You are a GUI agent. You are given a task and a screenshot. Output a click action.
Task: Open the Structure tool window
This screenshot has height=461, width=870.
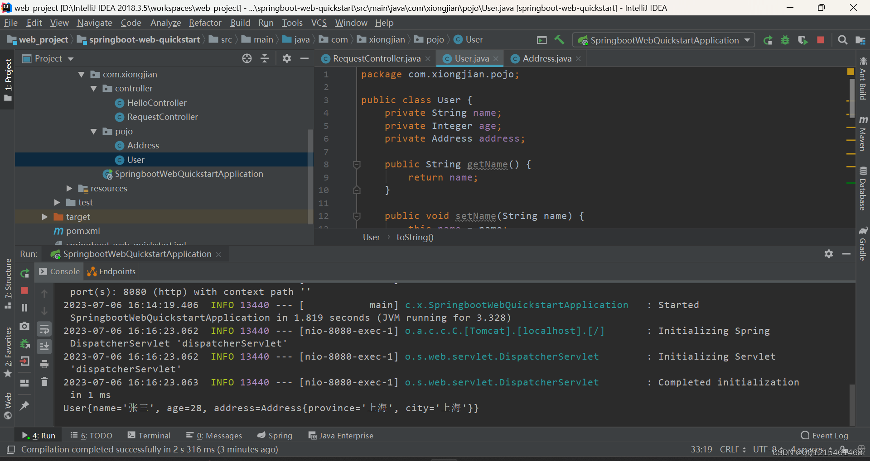8,284
